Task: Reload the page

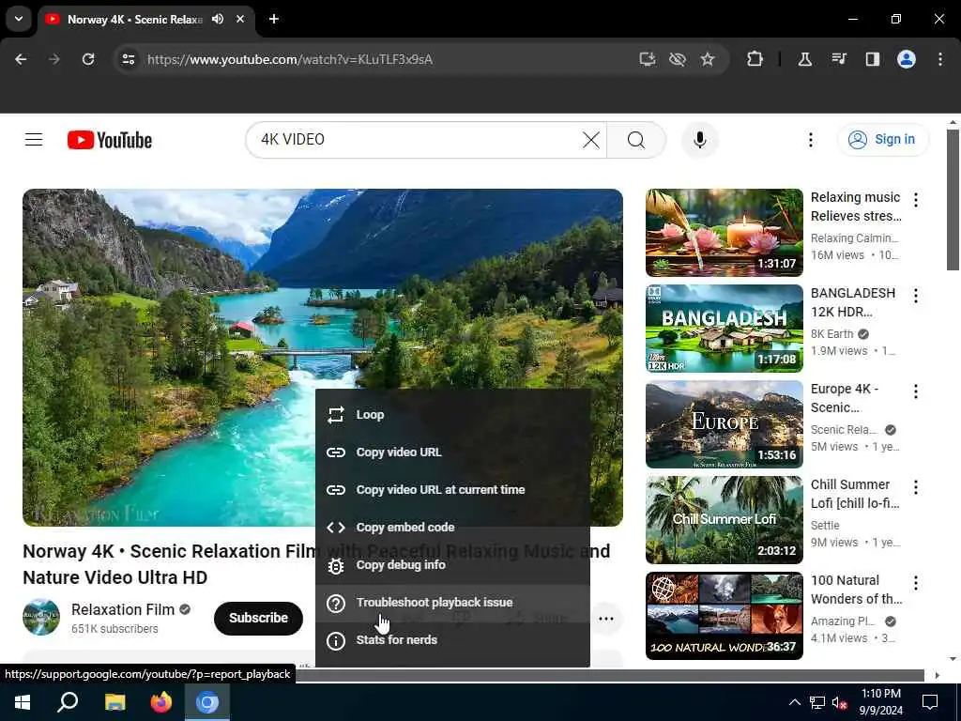Action: (88, 59)
